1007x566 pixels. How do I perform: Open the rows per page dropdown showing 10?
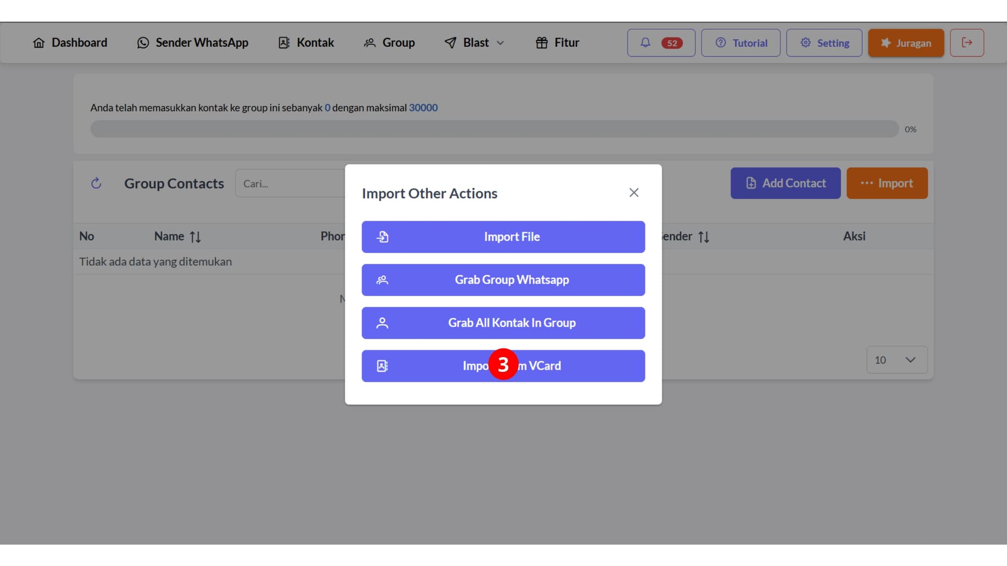pyautogui.click(x=897, y=360)
